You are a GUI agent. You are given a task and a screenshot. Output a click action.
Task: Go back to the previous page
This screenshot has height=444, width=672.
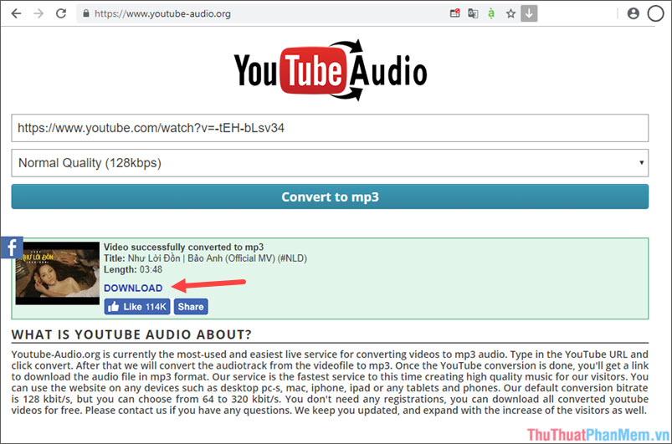[x=16, y=13]
